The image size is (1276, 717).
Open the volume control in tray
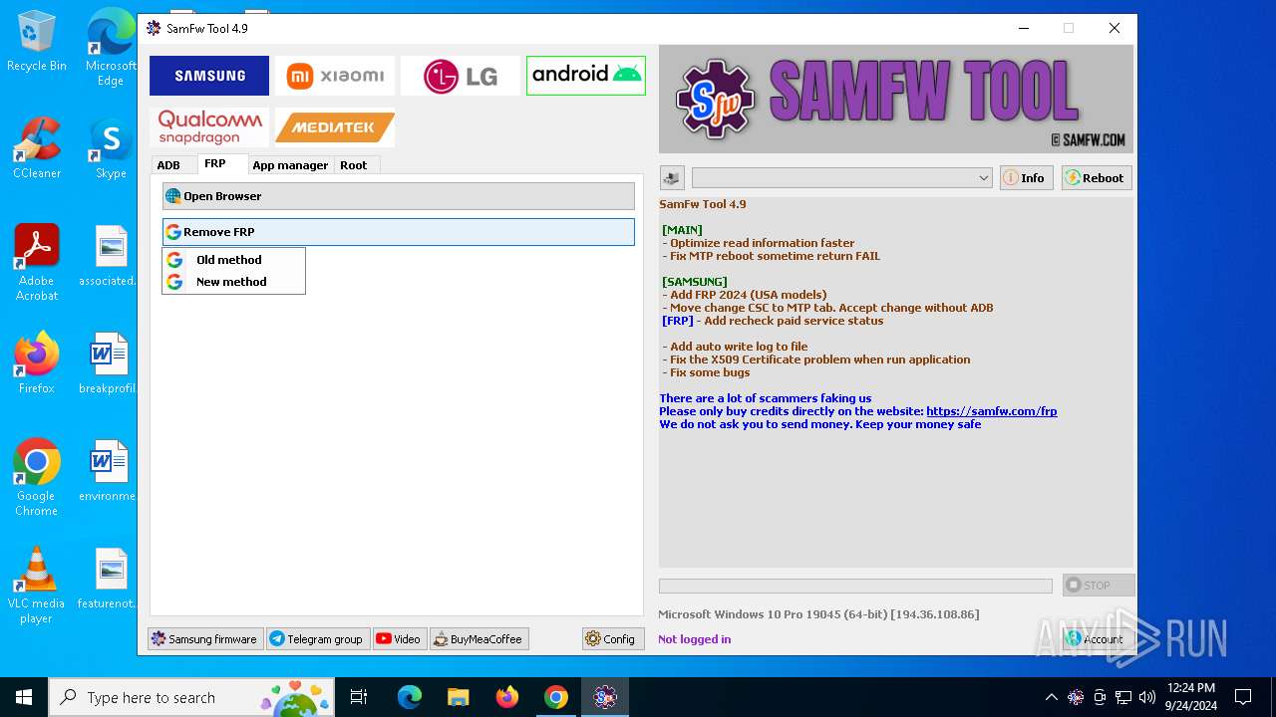(x=1147, y=697)
